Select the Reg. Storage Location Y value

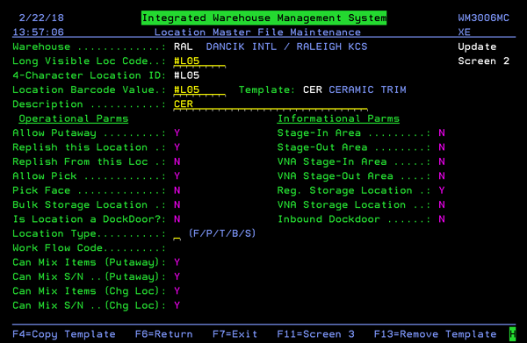pos(442,190)
